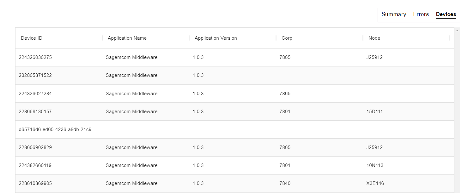Click the Corp column header
Viewport: 474px width, 195px height.
(287, 38)
